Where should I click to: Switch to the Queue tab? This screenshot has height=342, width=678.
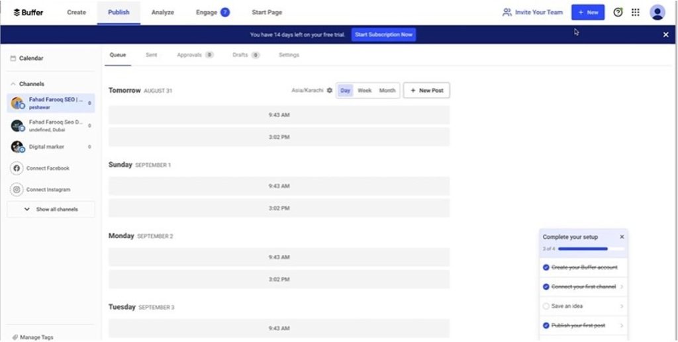coord(118,56)
